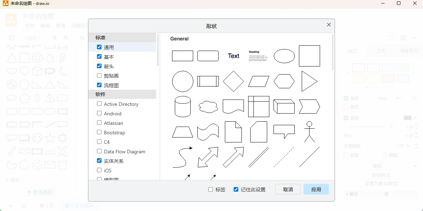Image resolution: width=423 pixels, height=211 pixels.
Task: Uncheck the 记住此设置 option
Action: [x=235, y=189]
